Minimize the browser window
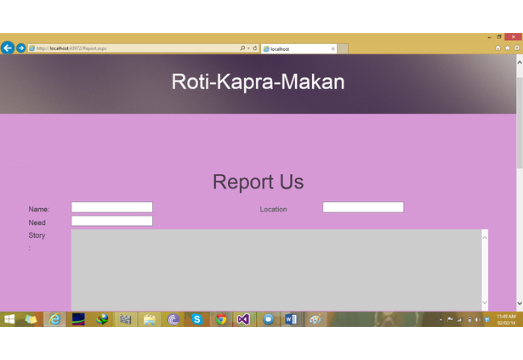 coord(489,37)
